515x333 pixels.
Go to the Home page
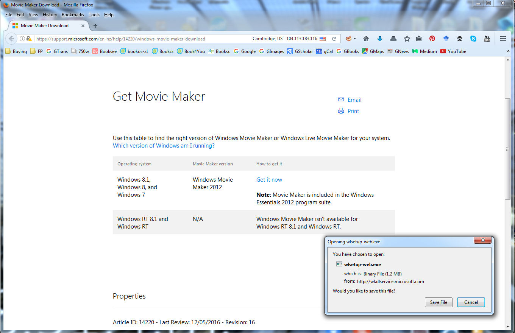click(x=366, y=39)
